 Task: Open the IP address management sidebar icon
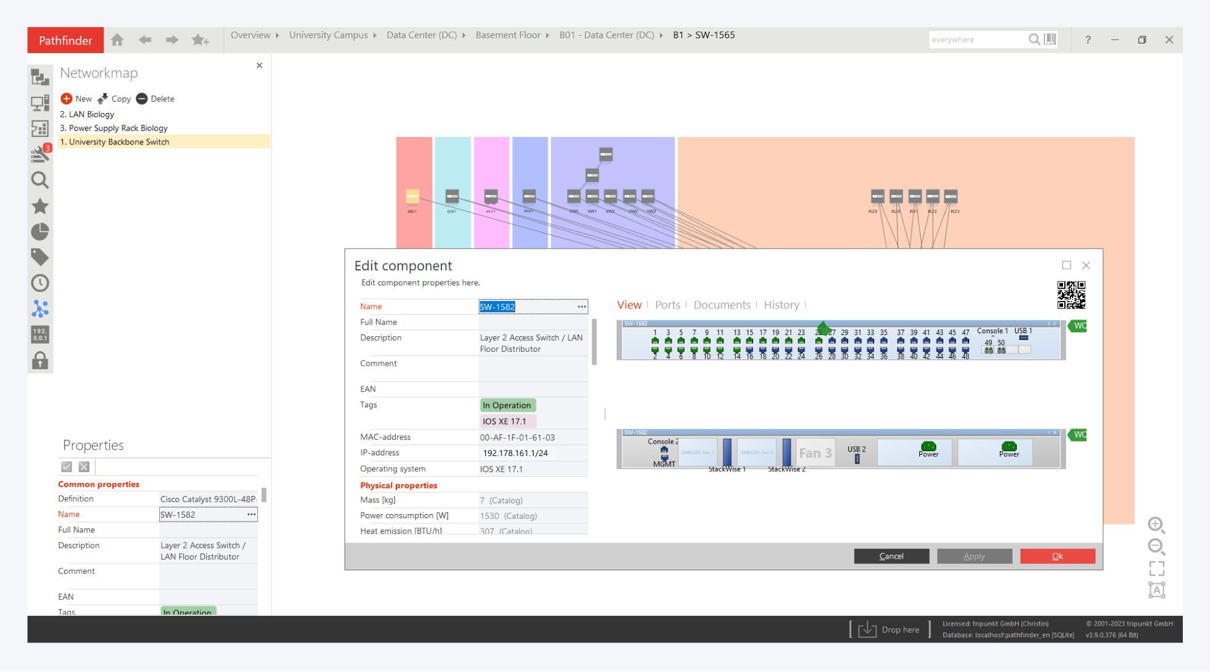point(40,334)
